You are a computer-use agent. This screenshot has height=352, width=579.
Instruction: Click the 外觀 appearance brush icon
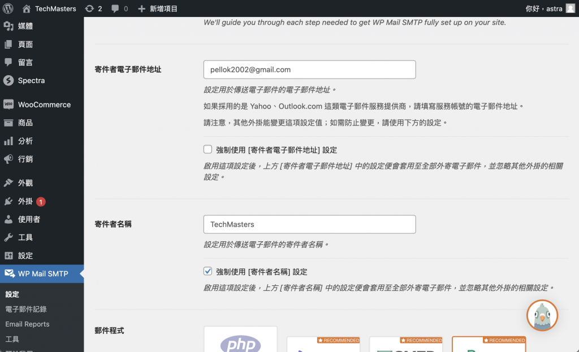click(x=8, y=182)
